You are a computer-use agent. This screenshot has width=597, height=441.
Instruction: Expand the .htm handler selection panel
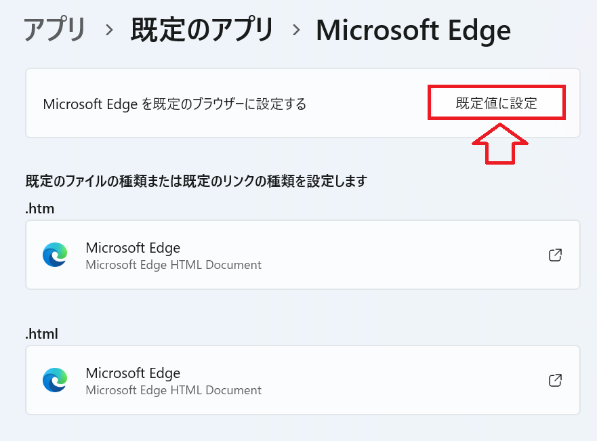pyautogui.click(x=302, y=255)
